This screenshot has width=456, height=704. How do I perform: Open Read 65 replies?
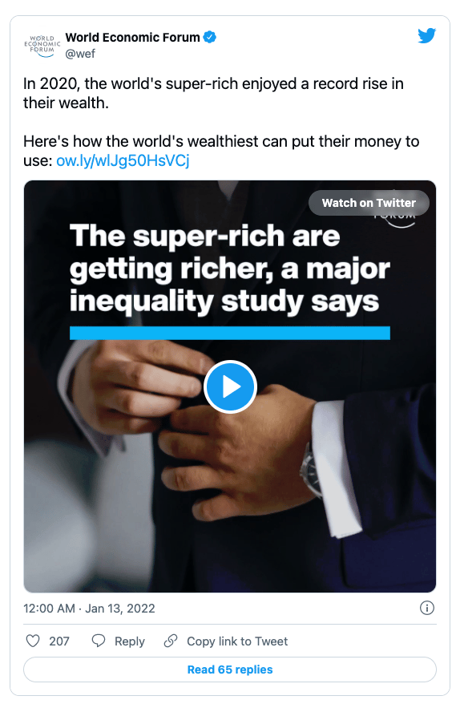[230, 670]
